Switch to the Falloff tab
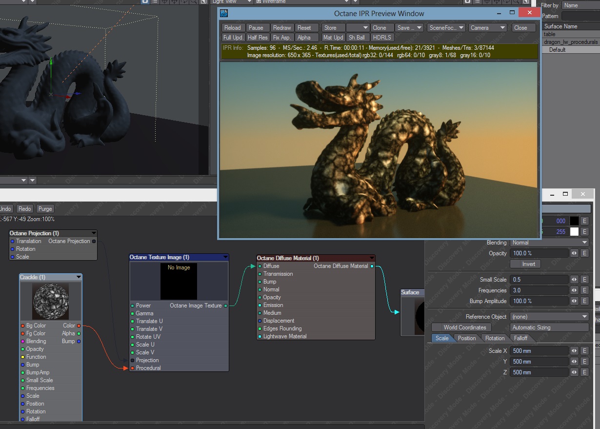The width and height of the screenshot is (600, 429). [x=520, y=338]
